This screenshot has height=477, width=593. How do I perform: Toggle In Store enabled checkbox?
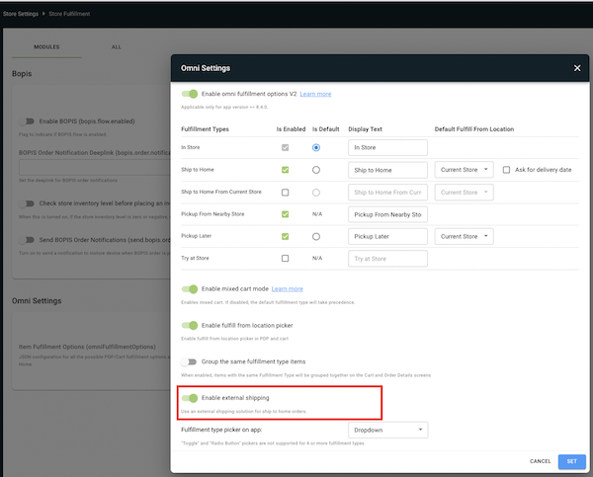(x=286, y=147)
